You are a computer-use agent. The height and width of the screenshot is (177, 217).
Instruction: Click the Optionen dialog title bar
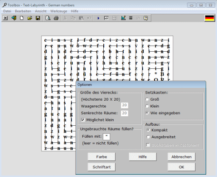tap(141, 84)
